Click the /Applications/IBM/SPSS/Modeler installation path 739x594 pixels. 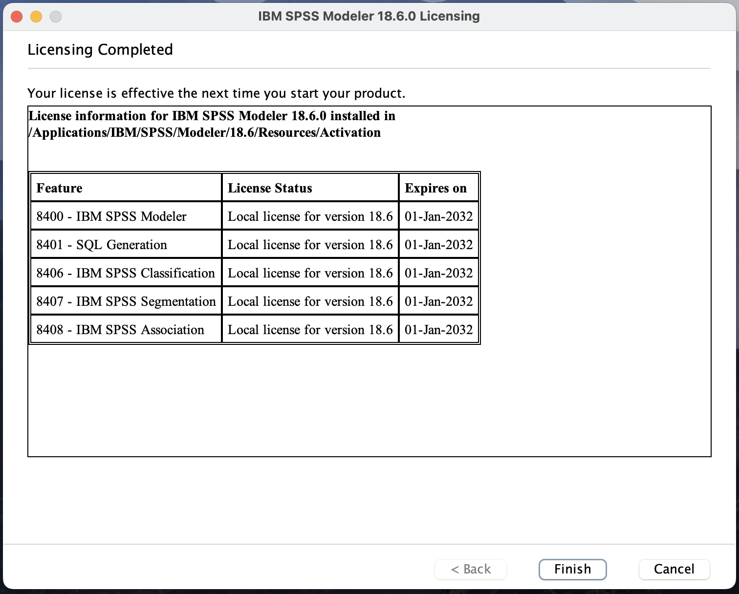tap(205, 132)
